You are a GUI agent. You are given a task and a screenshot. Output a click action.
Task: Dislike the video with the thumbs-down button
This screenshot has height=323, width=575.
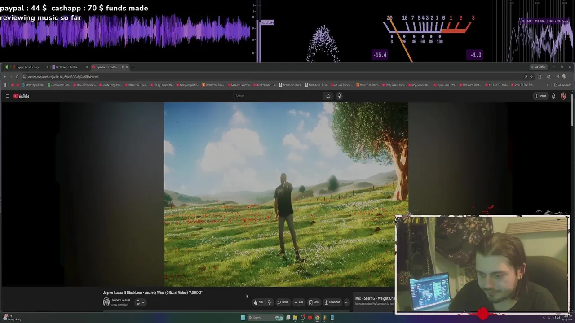click(270, 302)
